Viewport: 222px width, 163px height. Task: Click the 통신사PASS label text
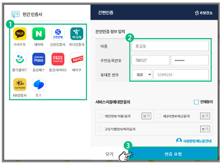click(58, 70)
